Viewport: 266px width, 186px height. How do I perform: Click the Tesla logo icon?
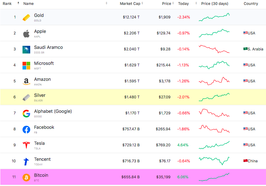[26, 145]
